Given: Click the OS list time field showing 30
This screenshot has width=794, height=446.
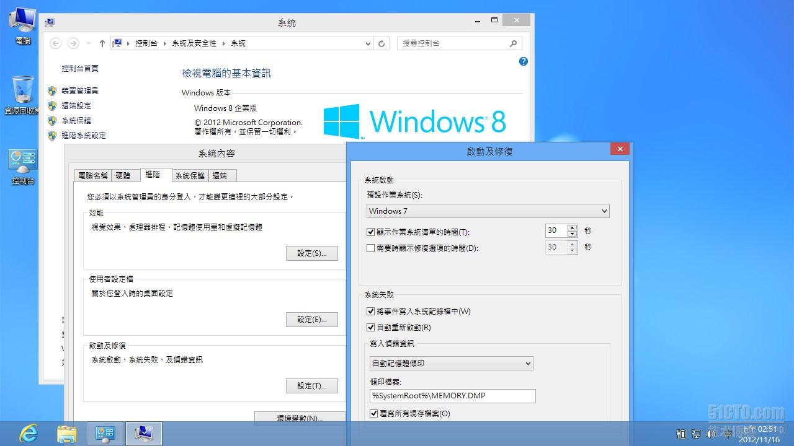Looking at the screenshot, I should pos(556,230).
